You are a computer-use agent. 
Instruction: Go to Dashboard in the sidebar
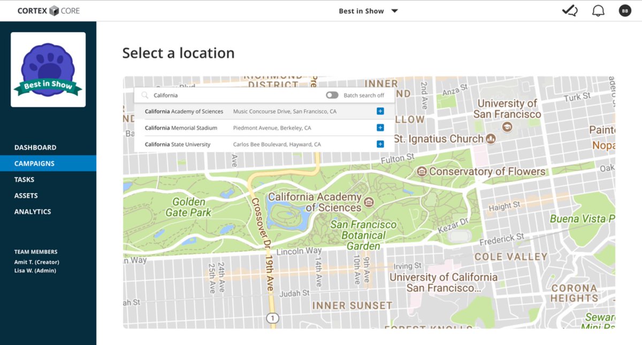35,148
